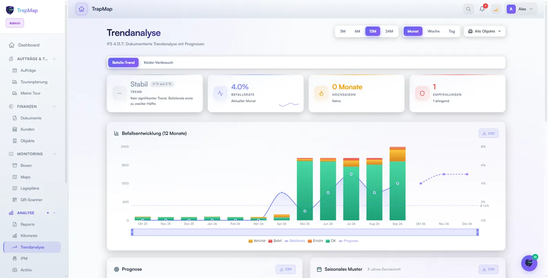Open the Alle Objekte dropdown
Image resolution: width=548 pixels, height=278 pixels.
pyautogui.click(x=485, y=31)
